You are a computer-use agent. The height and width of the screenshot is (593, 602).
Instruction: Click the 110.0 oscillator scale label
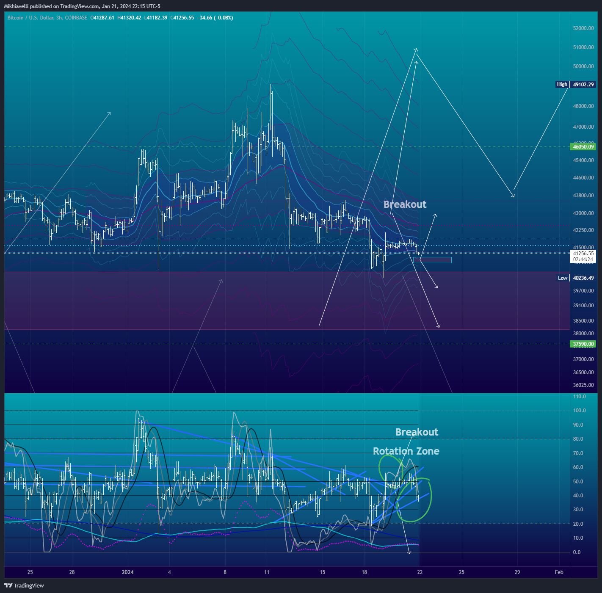(x=579, y=397)
